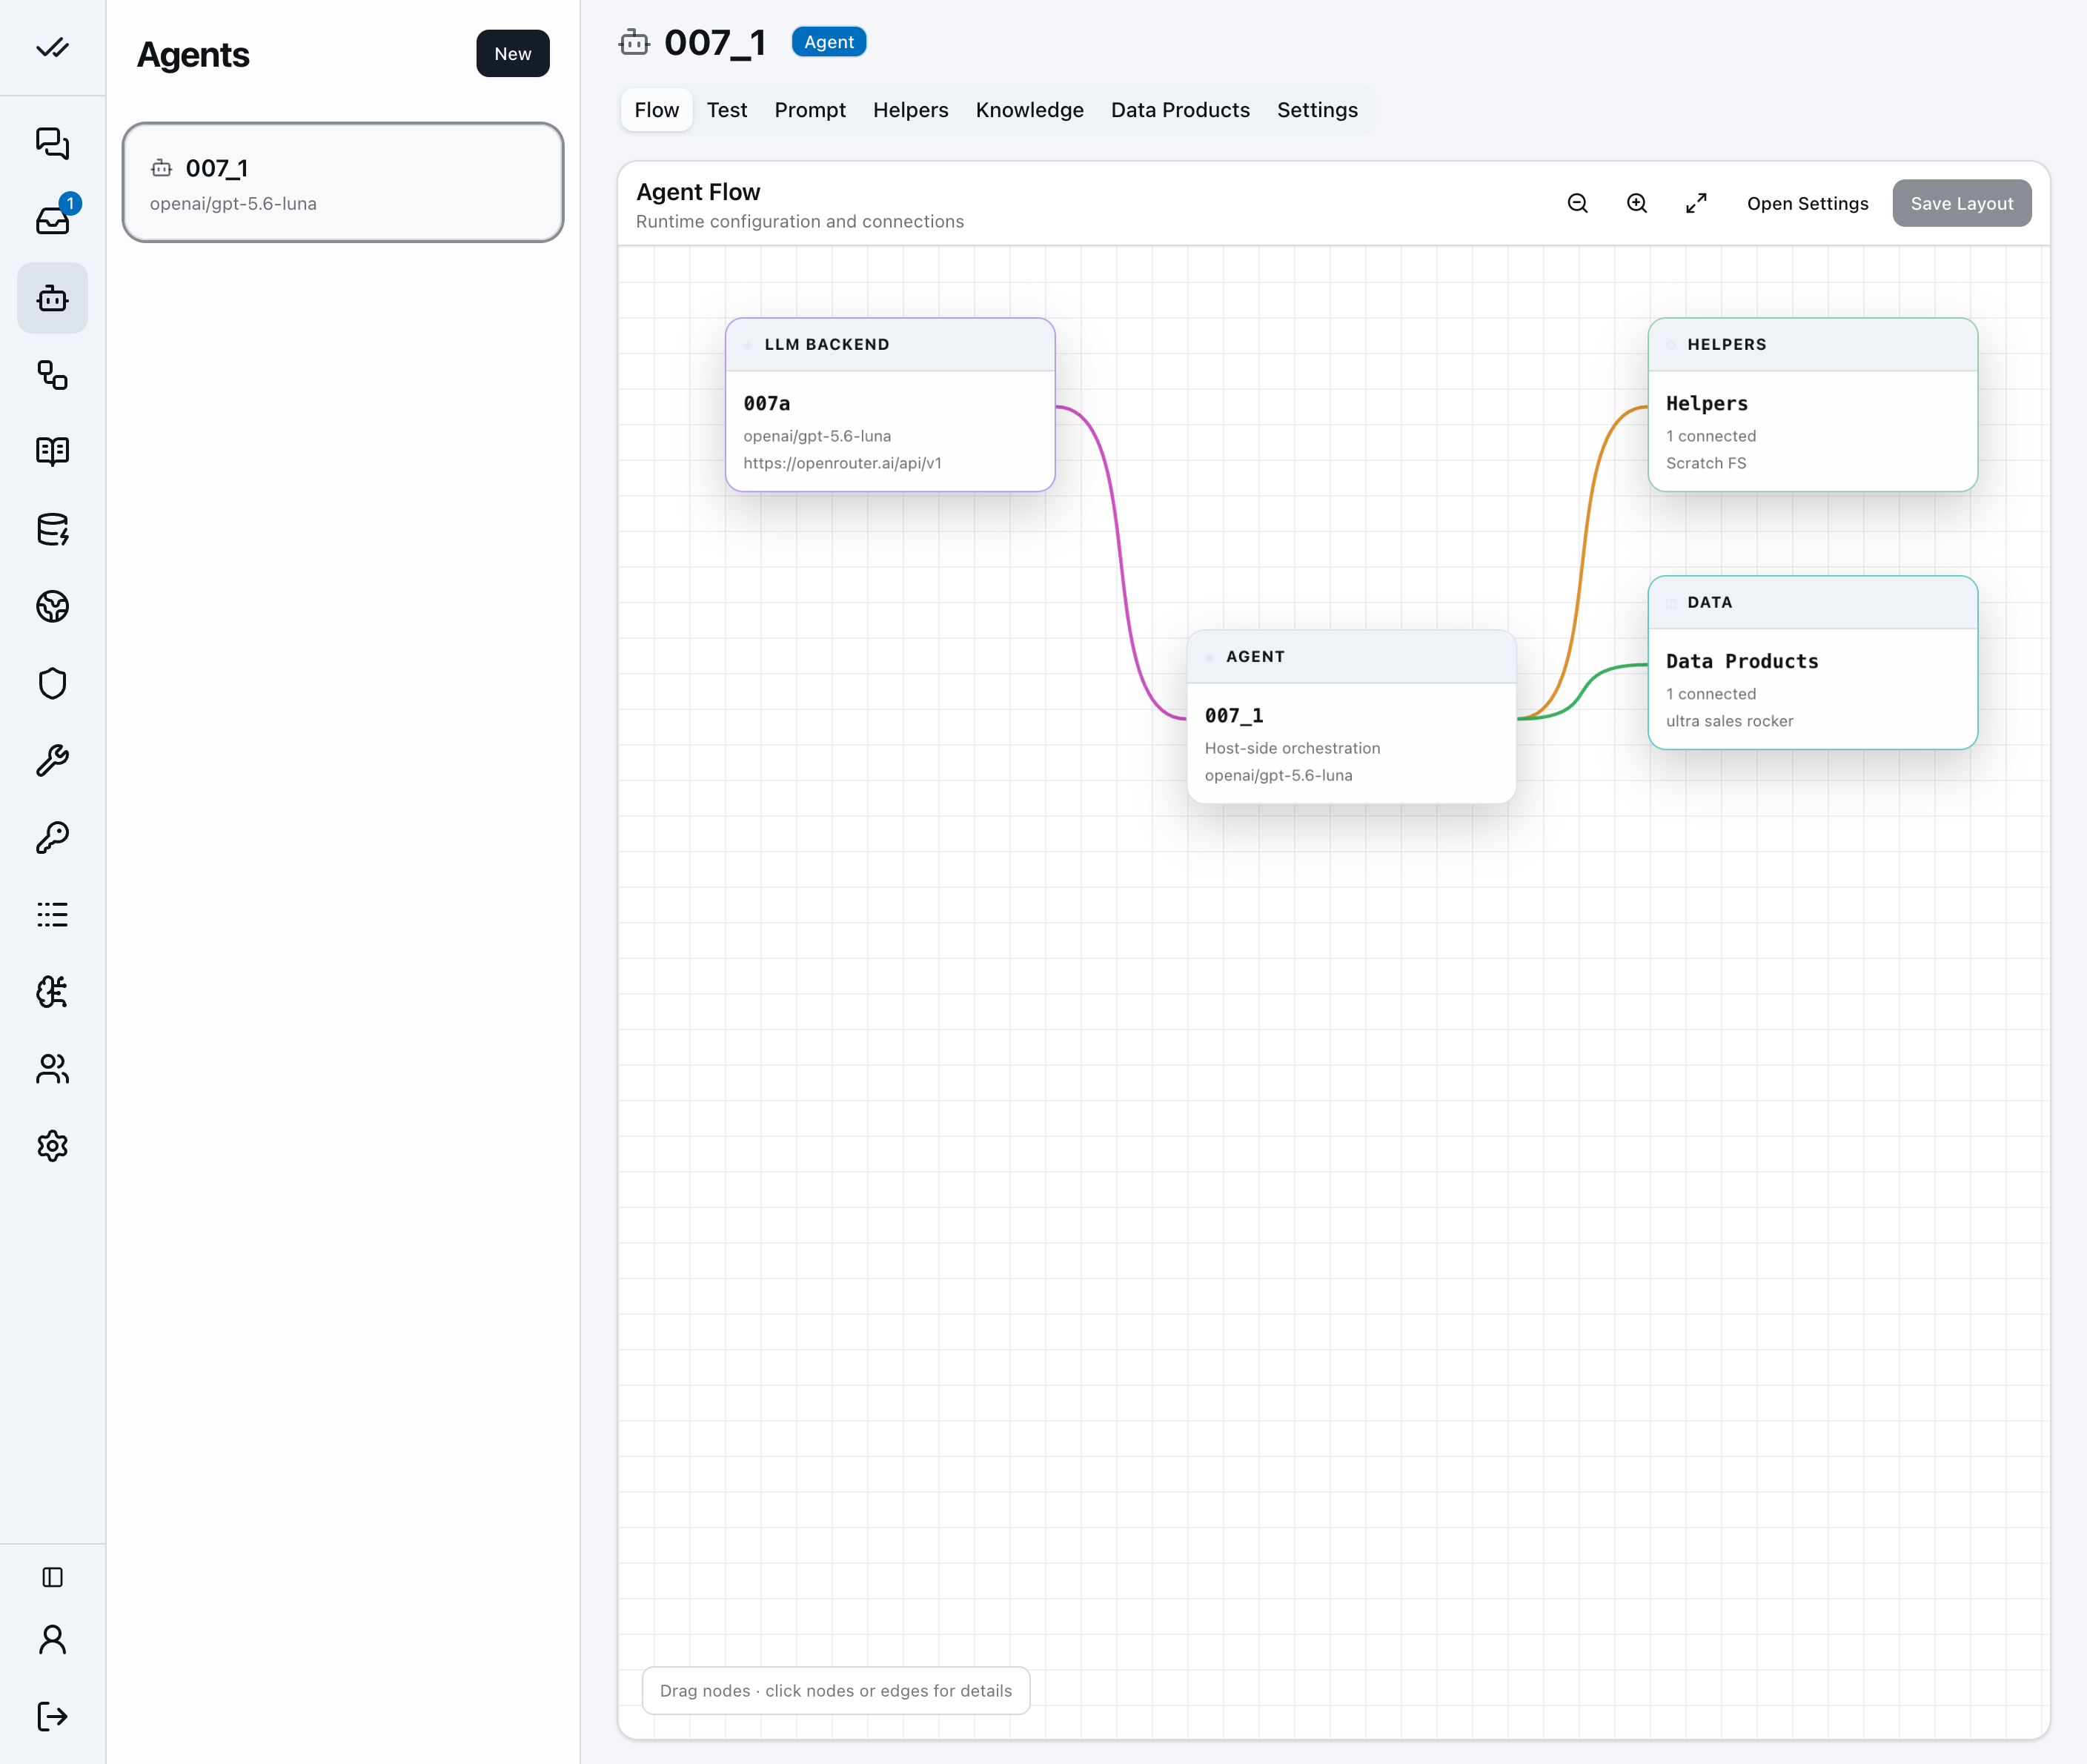This screenshot has width=2087, height=1764.
Task: Click Save Layout button
Action: tap(1961, 203)
